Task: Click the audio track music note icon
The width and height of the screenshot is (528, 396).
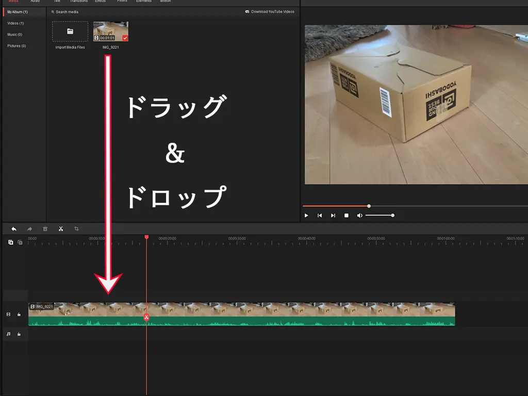Action: point(8,334)
